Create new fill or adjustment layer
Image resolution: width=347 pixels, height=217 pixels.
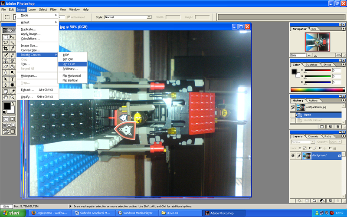(322, 201)
